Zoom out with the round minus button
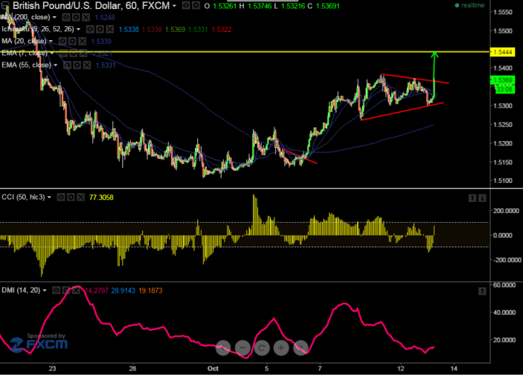The width and height of the screenshot is (523, 375). (243, 348)
